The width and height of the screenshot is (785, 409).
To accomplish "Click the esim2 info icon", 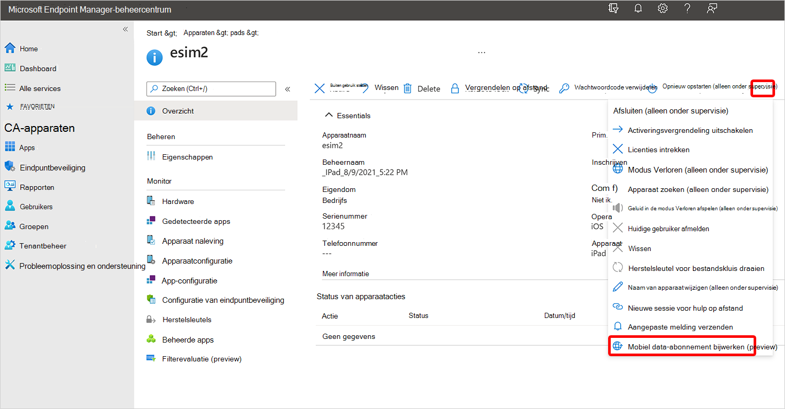I will click(x=154, y=58).
